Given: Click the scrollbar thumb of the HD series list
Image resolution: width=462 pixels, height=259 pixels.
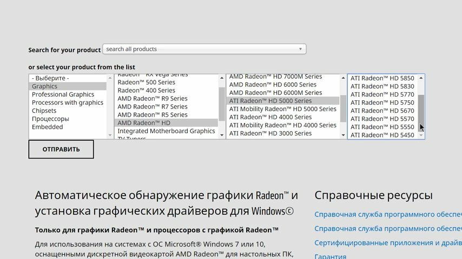Looking at the screenshot, I should click(x=343, y=108).
